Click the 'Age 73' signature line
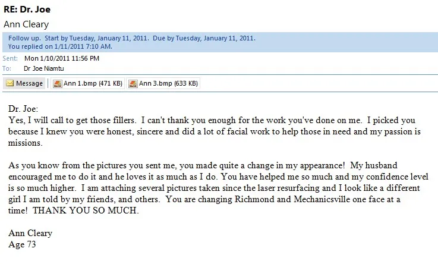Screen dimensions: 438x264 click(22, 244)
